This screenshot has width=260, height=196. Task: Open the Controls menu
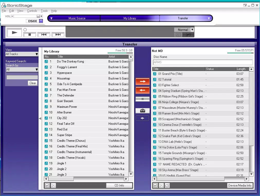pos(32,11)
